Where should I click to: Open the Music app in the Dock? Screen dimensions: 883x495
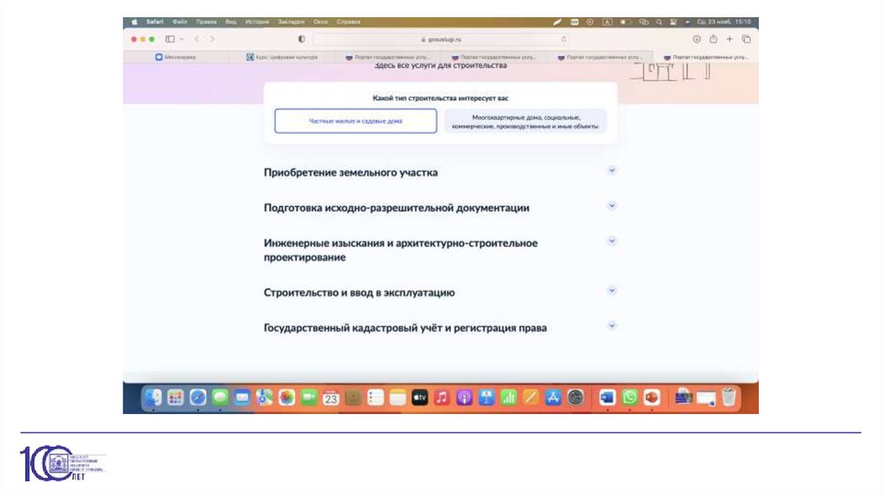click(442, 398)
